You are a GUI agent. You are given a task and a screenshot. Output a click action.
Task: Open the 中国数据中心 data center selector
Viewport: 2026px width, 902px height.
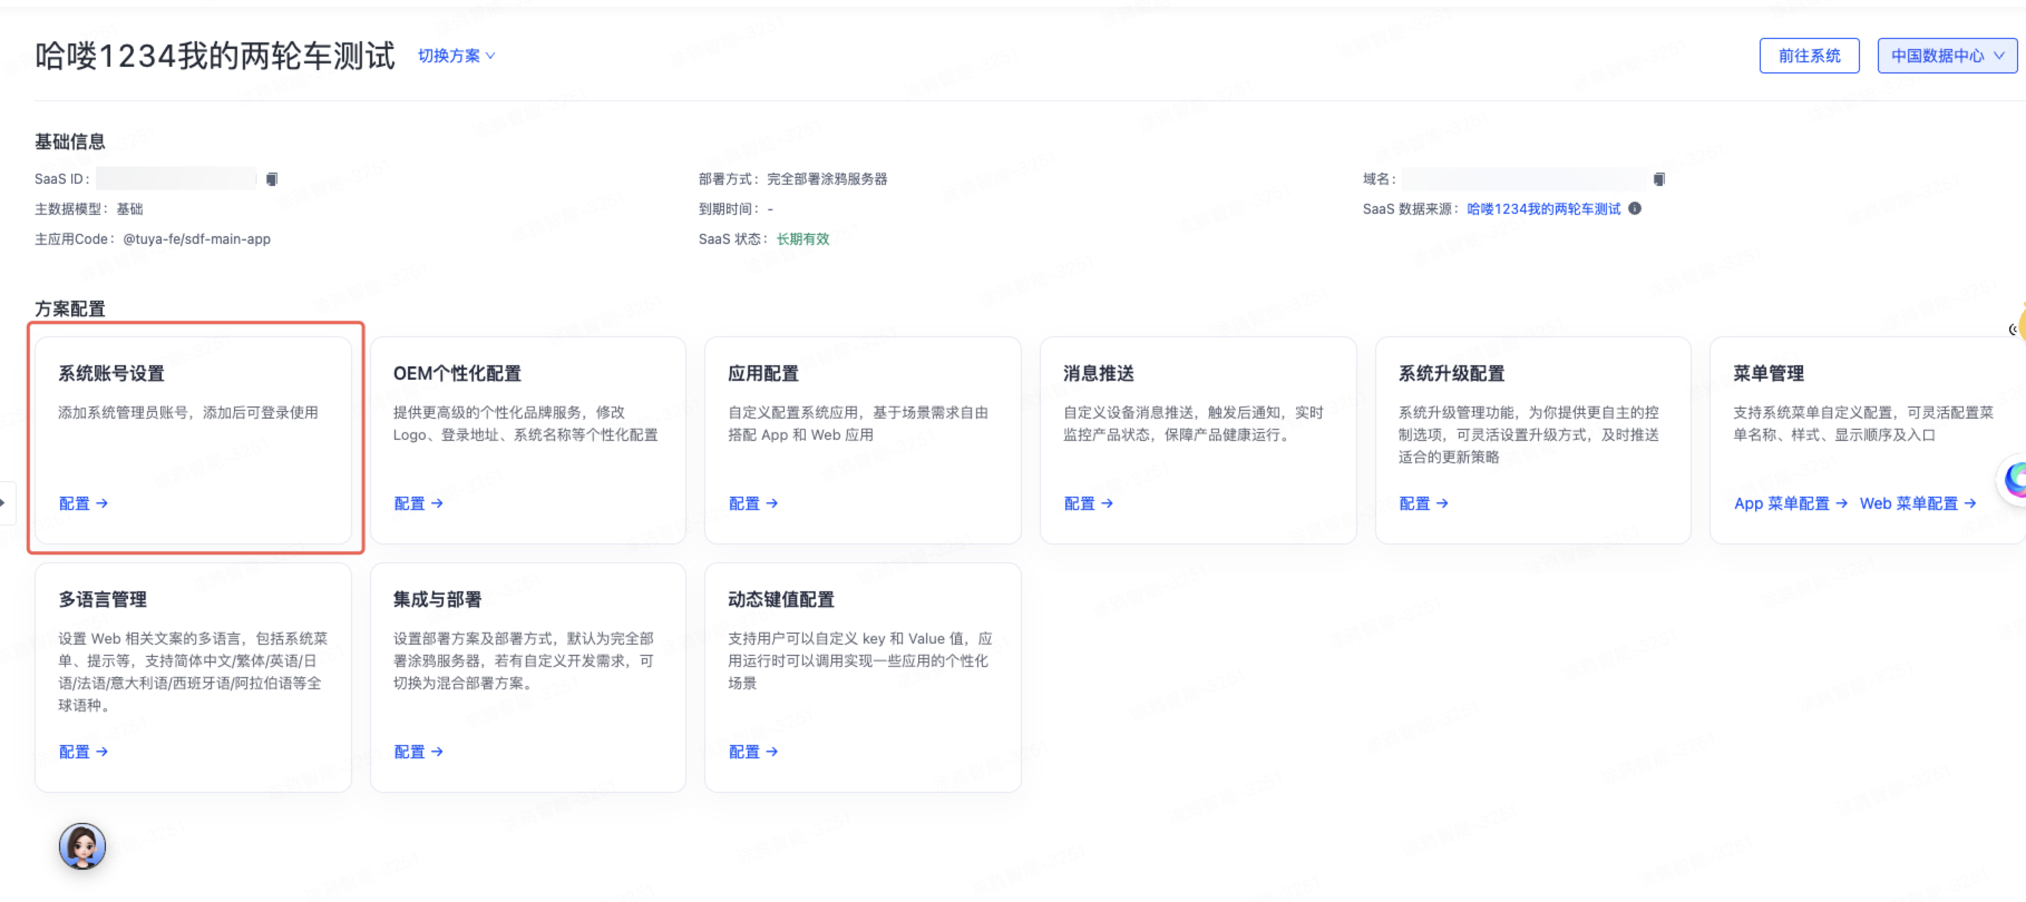coord(1946,56)
